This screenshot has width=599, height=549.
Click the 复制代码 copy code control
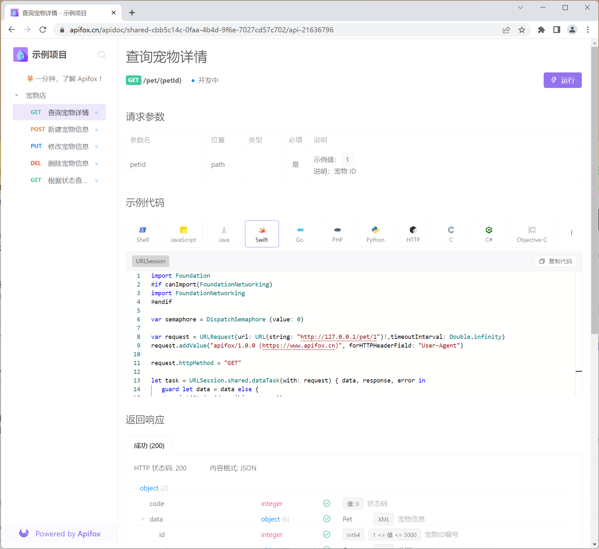[x=555, y=261]
